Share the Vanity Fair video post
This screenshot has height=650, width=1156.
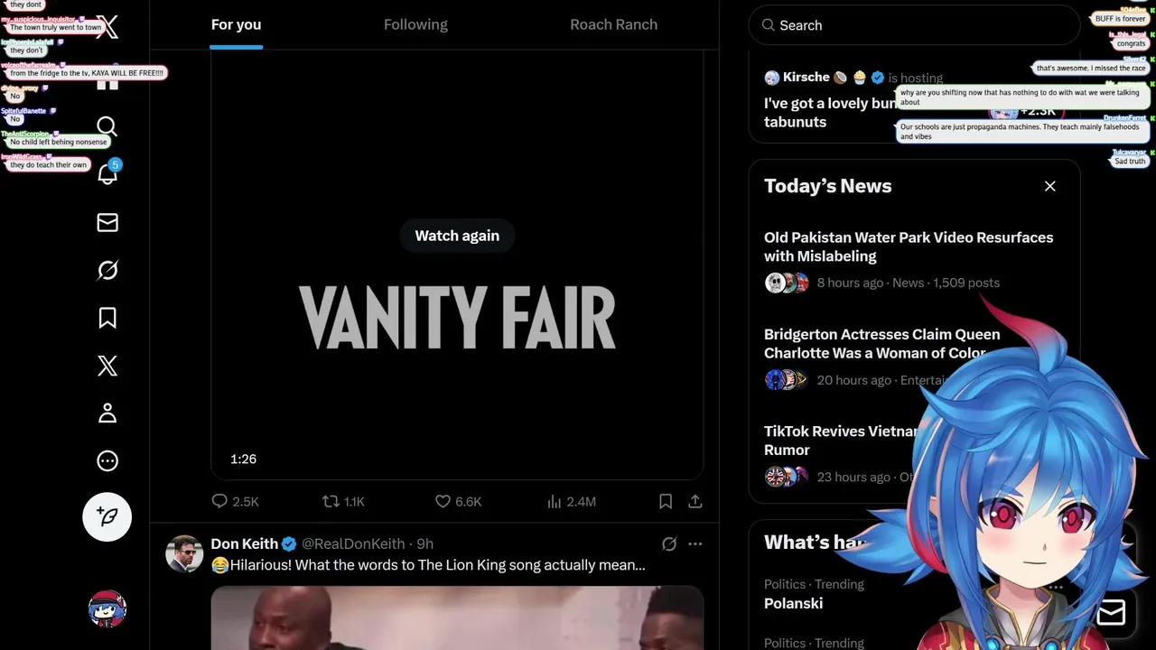(x=695, y=501)
